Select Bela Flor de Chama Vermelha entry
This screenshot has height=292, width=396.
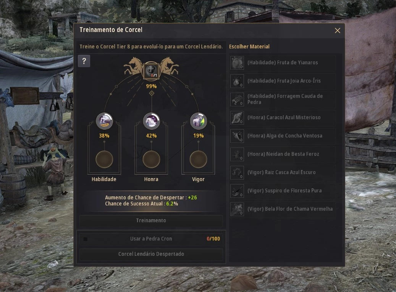(283, 209)
